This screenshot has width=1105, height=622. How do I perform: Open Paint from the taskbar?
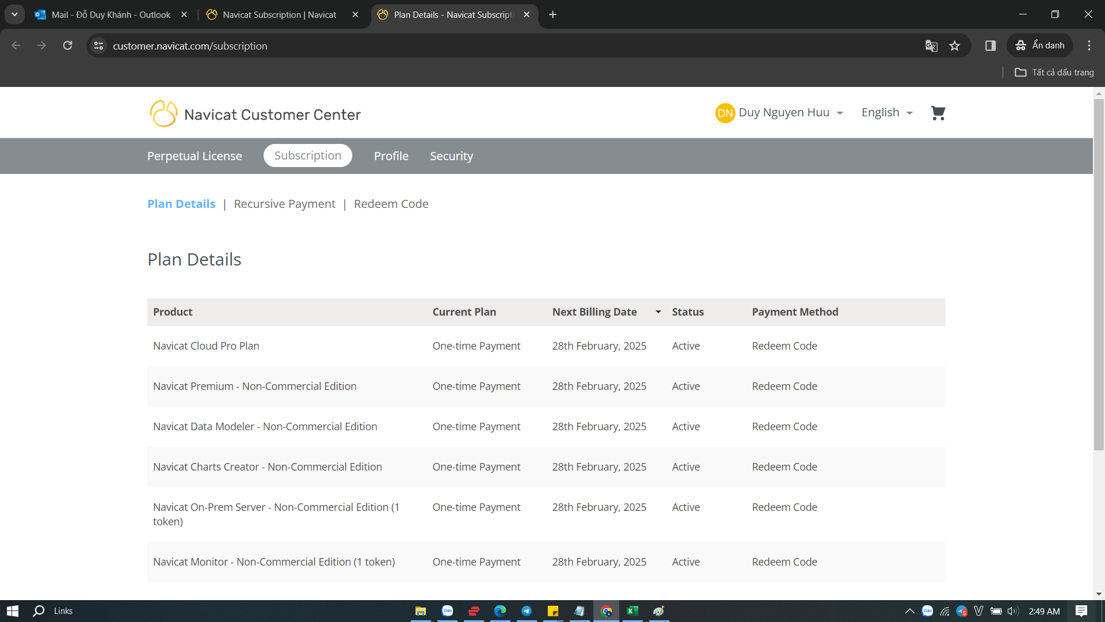point(658,611)
